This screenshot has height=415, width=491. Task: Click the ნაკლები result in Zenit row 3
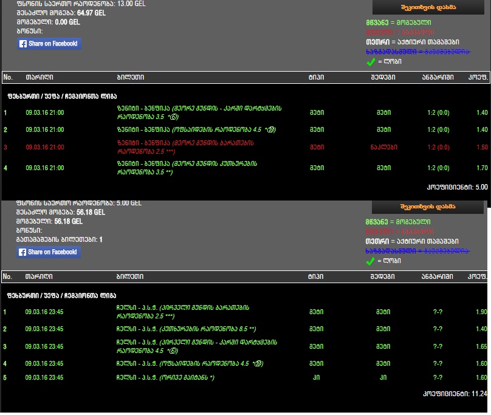pyautogui.click(x=384, y=147)
